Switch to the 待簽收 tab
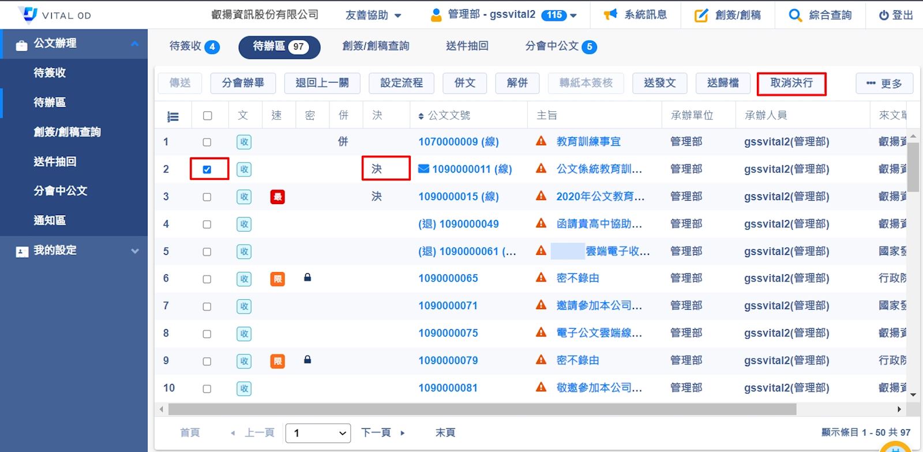 (x=194, y=46)
